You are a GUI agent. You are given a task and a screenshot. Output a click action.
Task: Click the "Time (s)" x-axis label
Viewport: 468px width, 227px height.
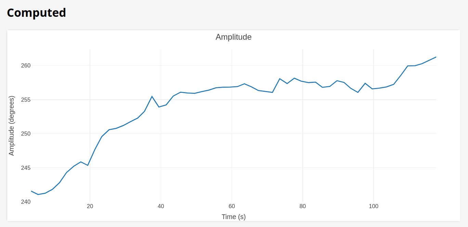tap(233, 217)
